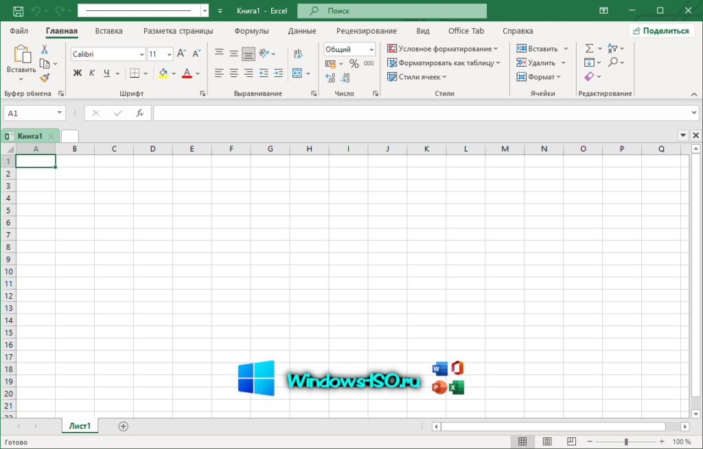Center cell text horizontally
This screenshot has height=449, width=703.
(233, 73)
